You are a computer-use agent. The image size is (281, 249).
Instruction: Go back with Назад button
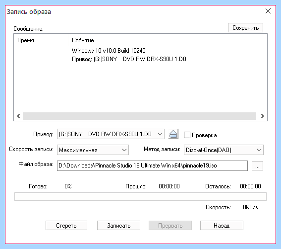point(222,226)
